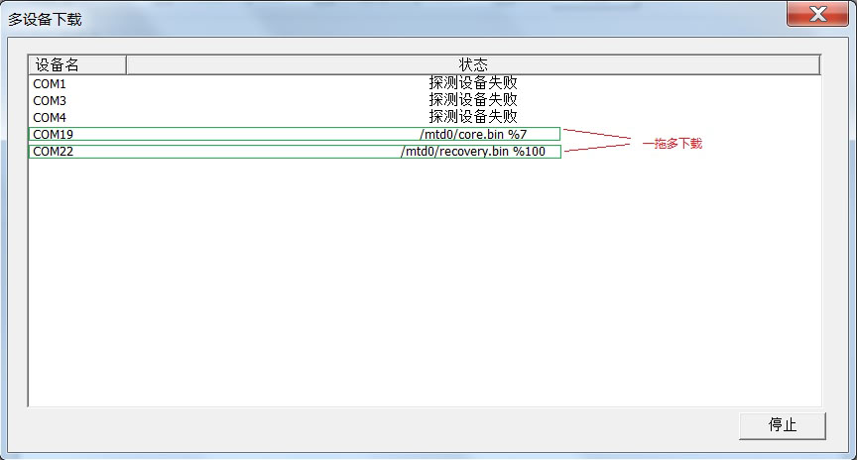Click the /mtd0/recovery.bin %100 progress status
This screenshot has width=857, height=460.
pos(473,152)
